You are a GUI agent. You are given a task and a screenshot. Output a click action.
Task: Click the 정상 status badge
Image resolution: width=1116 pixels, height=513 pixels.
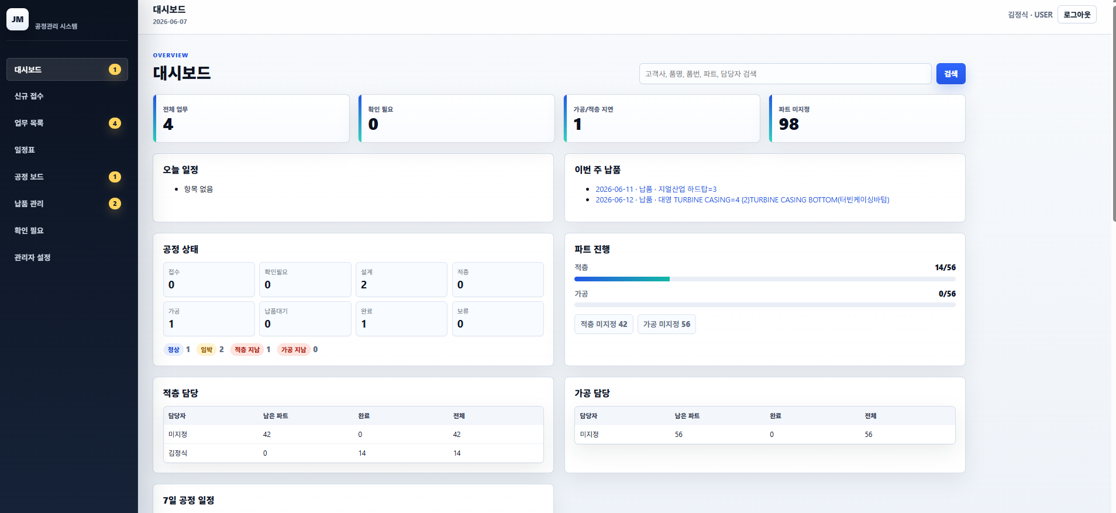(174, 350)
